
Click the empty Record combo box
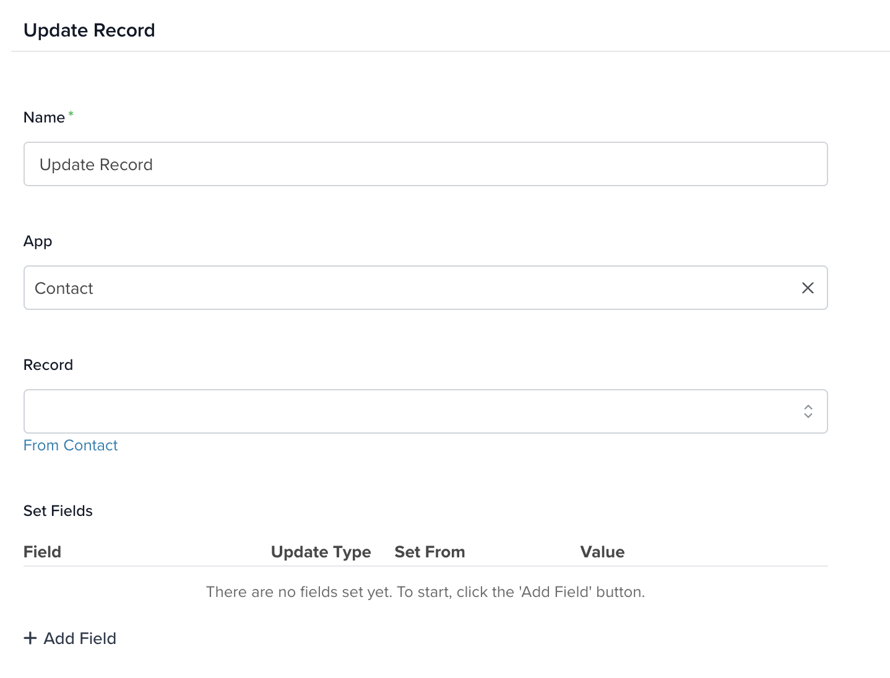[x=426, y=411]
